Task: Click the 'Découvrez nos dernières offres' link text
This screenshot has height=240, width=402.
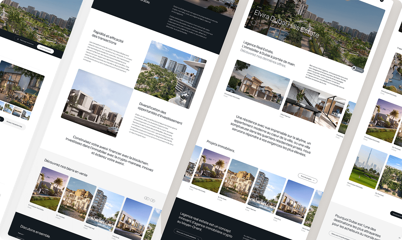Action: pos(263,59)
